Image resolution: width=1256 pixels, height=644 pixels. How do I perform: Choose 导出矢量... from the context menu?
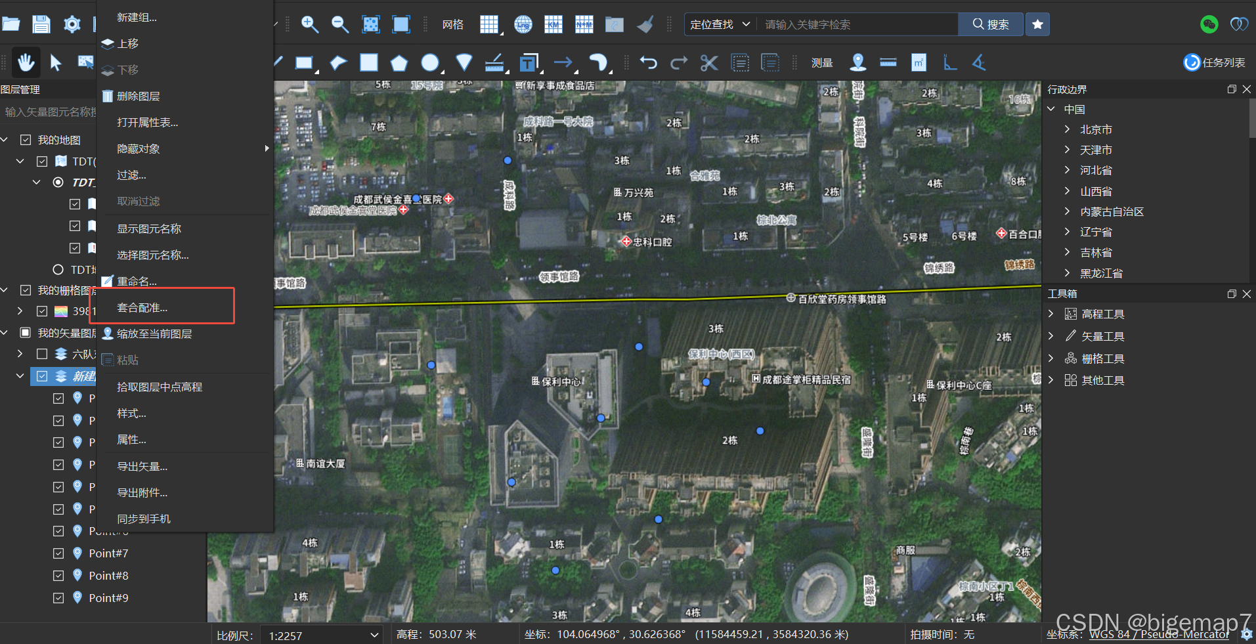point(185,466)
